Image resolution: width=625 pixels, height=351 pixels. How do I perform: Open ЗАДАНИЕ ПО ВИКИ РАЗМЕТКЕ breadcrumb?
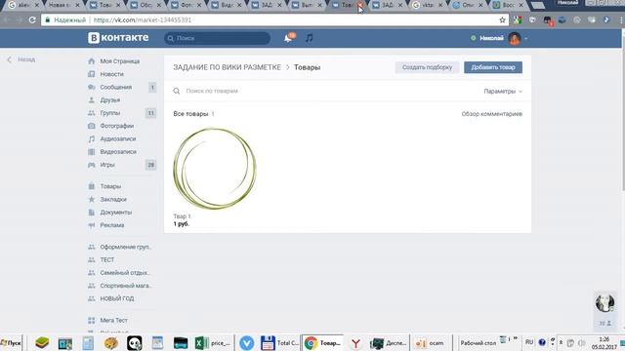[228, 67]
